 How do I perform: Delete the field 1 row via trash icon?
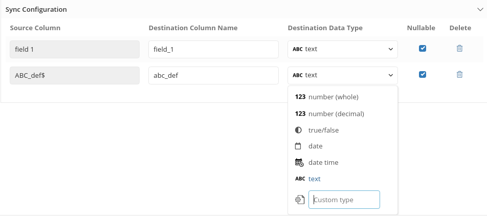(x=459, y=49)
